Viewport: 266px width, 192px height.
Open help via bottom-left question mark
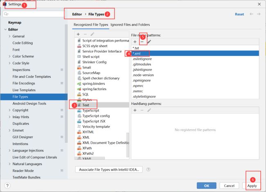(7, 185)
